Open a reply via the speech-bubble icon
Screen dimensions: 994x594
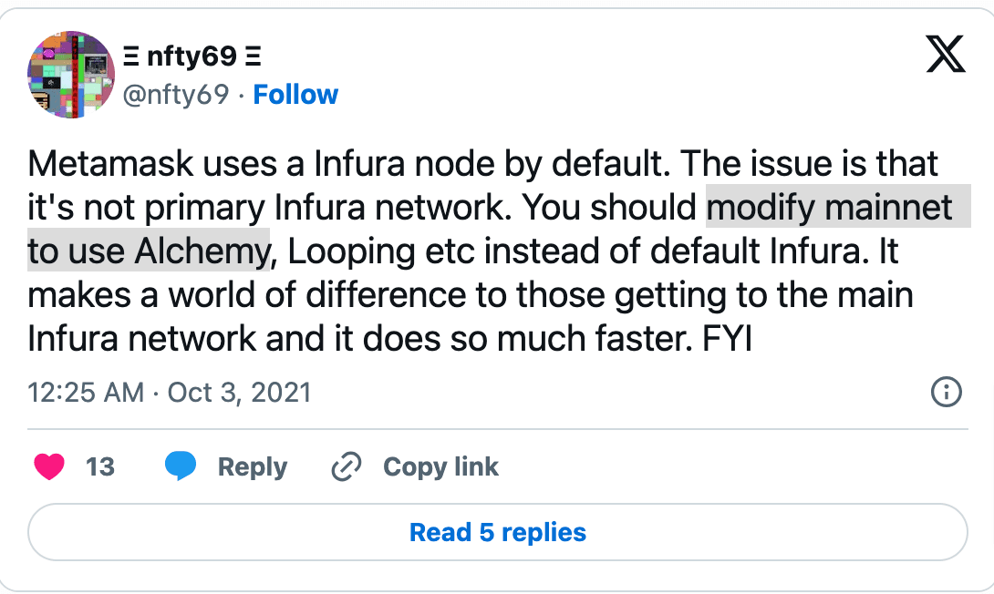[x=181, y=466]
